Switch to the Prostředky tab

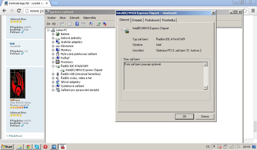pyautogui.click(x=169, y=20)
